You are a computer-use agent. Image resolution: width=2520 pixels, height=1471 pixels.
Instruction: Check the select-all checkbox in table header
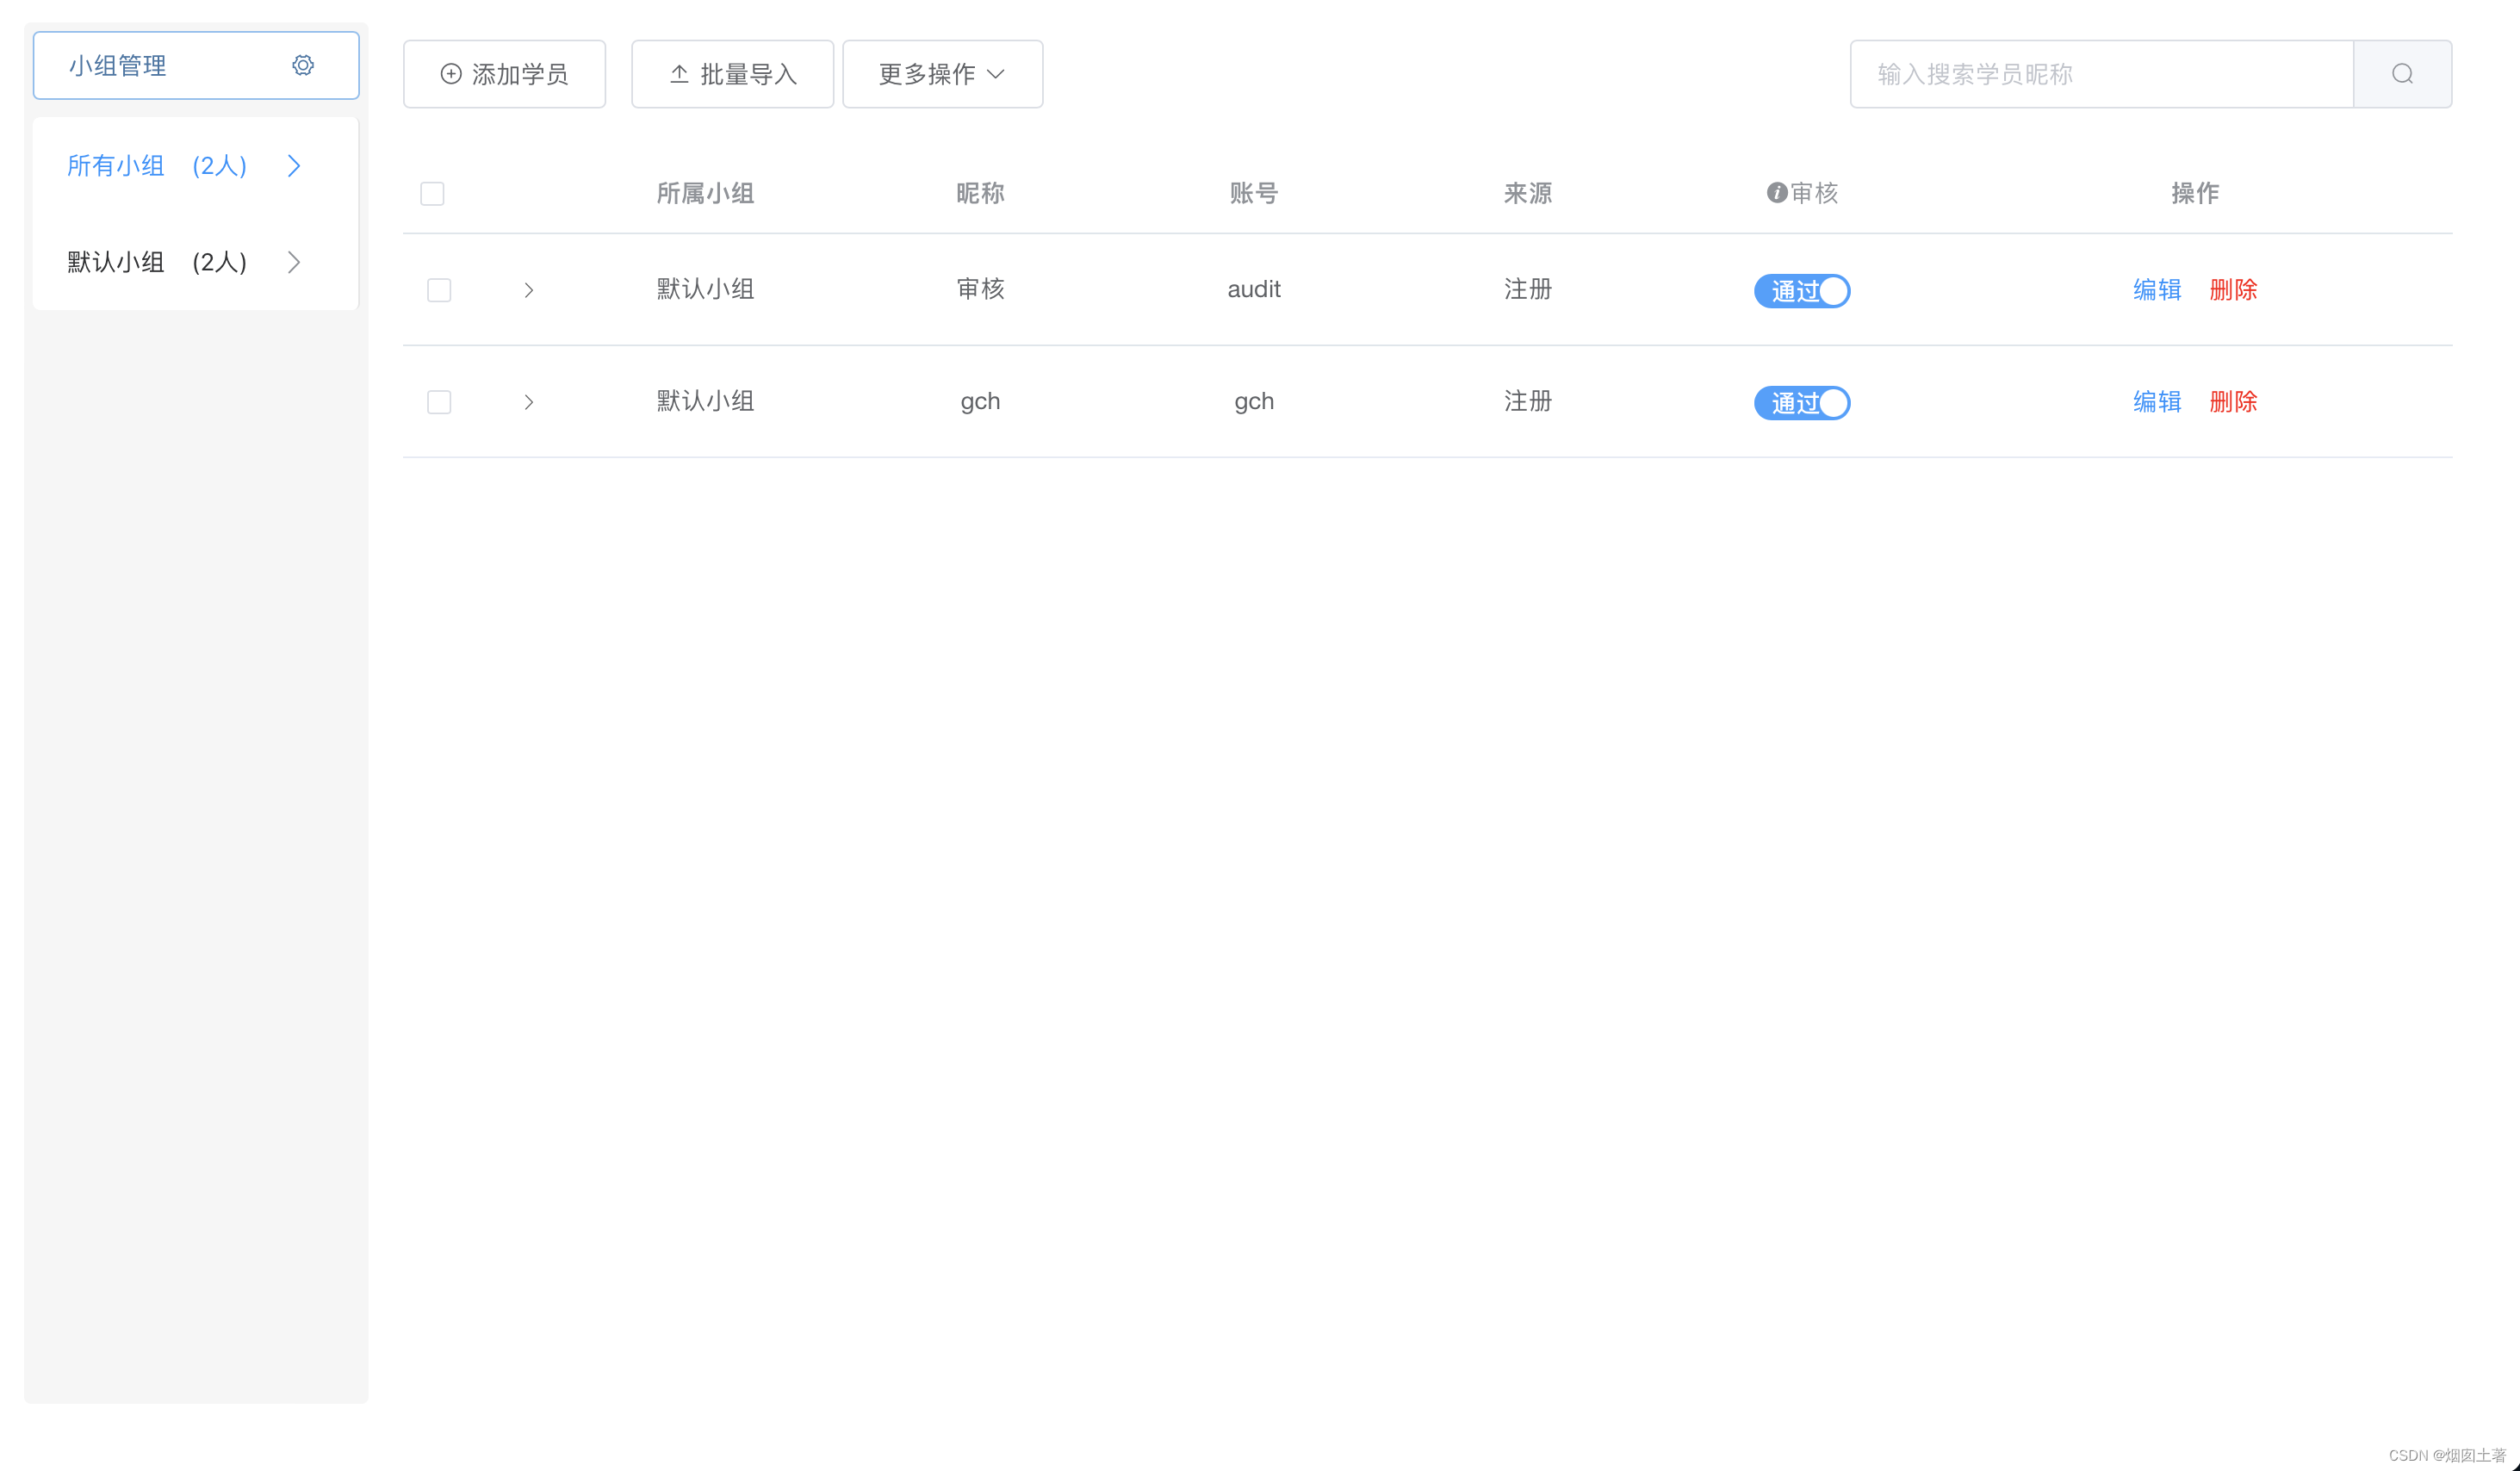[x=432, y=194]
